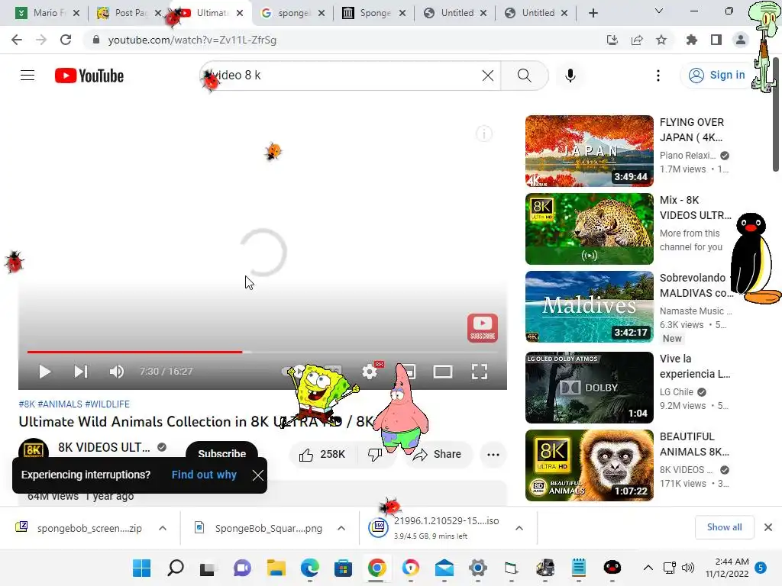Click Find out why link
The image size is (782, 586).
pyautogui.click(x=204, y=475)
